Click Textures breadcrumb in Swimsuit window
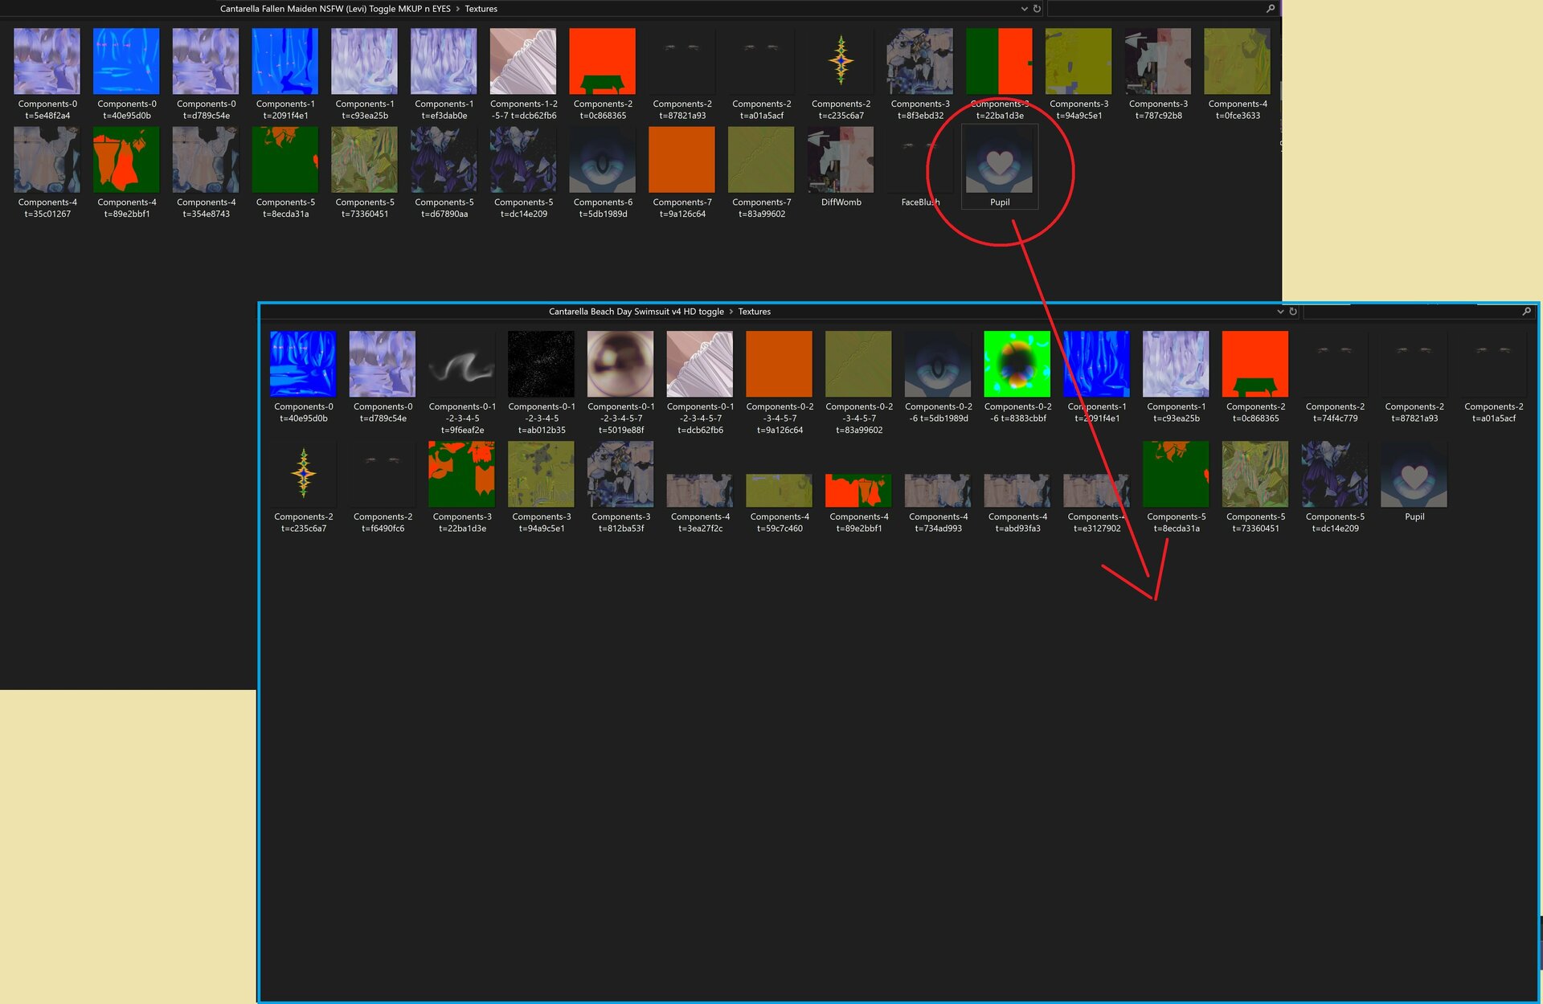Screen dimensions: 1543x1004 754,312
